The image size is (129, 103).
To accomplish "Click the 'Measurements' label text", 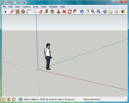I will (92, 99).
